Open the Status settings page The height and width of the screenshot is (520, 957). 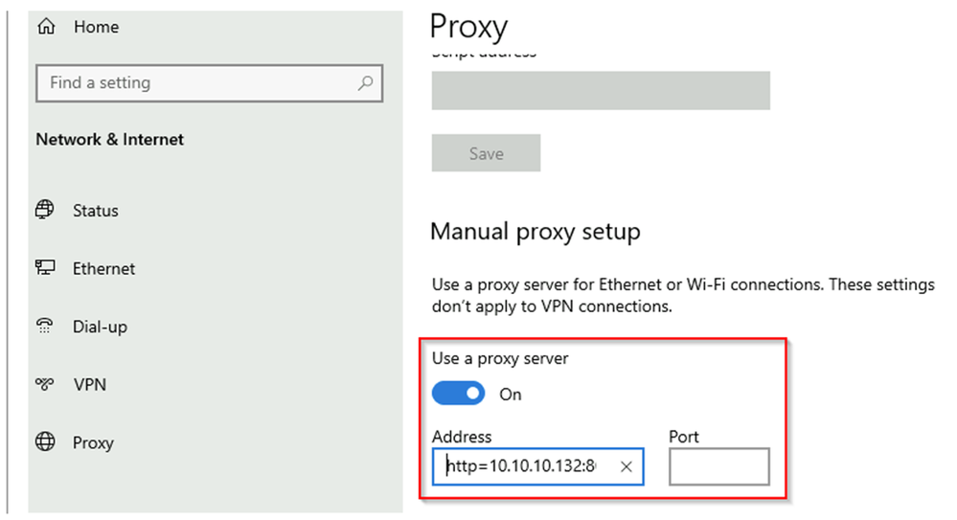(x=96, y=211)
